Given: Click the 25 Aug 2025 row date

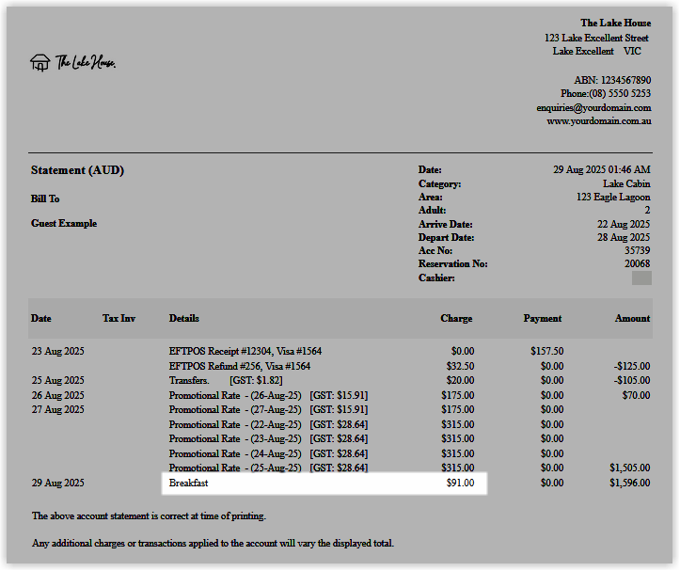Looking at the screenshot, I should 57,381.
